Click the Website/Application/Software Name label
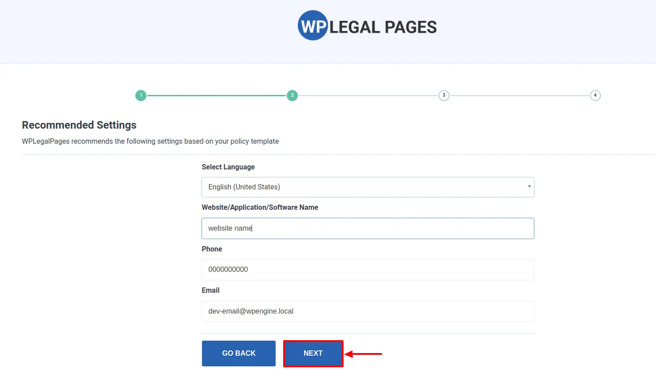The height and width of the screenshot is (381, 656). 260,207
